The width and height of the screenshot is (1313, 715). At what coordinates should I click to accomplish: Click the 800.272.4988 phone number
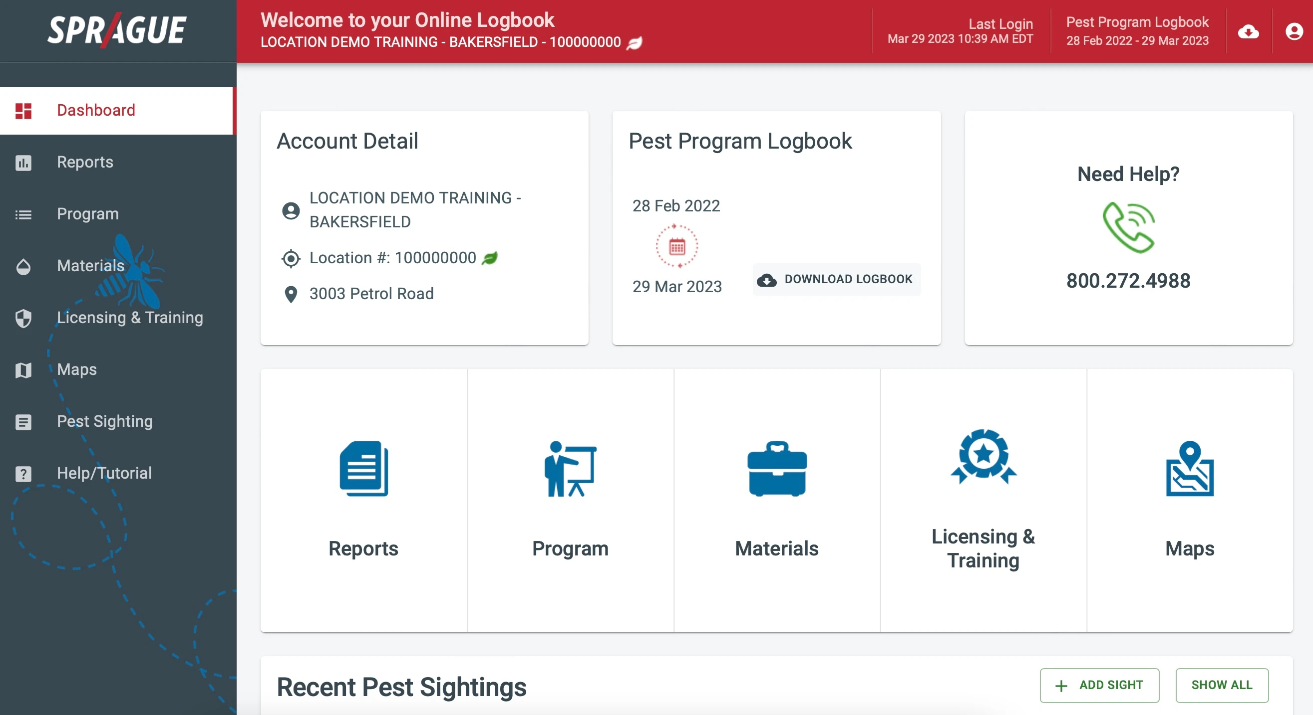coord(1128,281)
